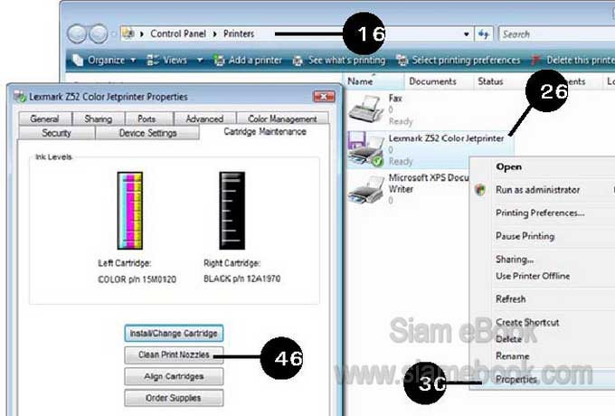
Task: Choose Rename in the context menu
Action: [512, 356]
